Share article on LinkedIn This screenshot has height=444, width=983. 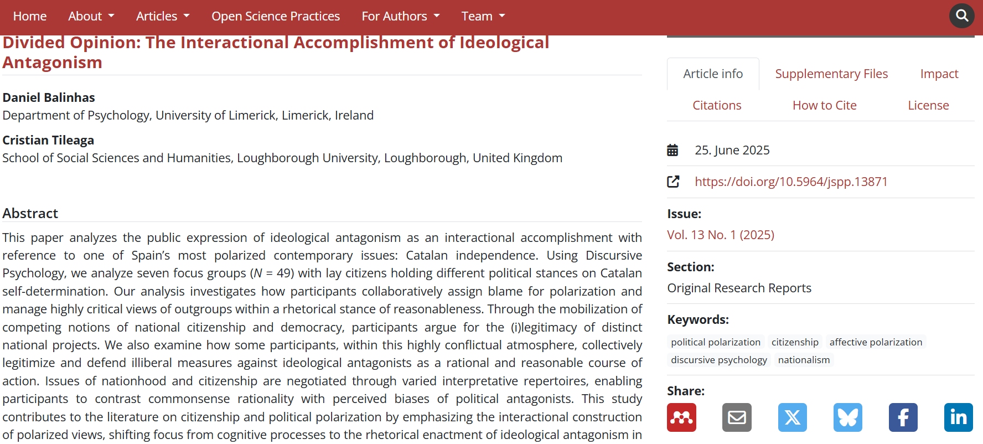pyautogui.click(x=958, y=417)
